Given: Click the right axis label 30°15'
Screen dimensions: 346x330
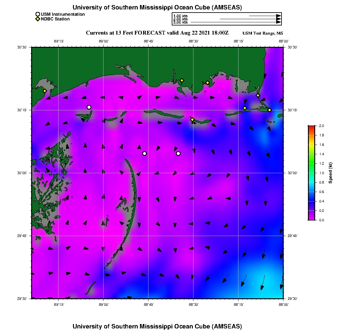Looking at the screenshot, I should (293, 110).
